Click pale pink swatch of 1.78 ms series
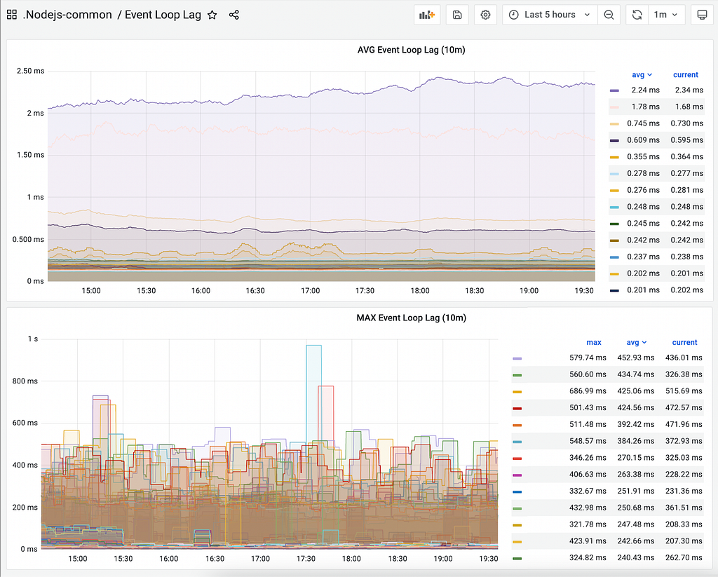718x577 pixels. [x=614, y=107]
